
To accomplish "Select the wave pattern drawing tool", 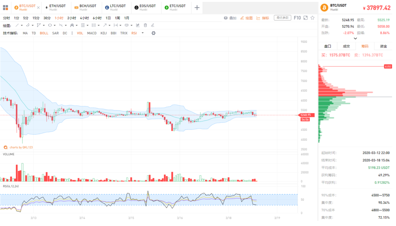I will tap(61, 25).
